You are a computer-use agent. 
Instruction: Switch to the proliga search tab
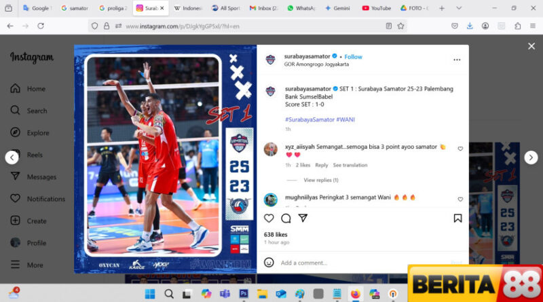point(113,8)
